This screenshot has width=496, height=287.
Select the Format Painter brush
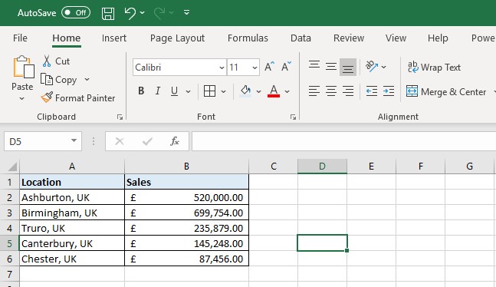click(47, 97)
